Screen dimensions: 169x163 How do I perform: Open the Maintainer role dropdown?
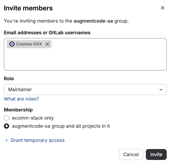(x=85, y=90)
